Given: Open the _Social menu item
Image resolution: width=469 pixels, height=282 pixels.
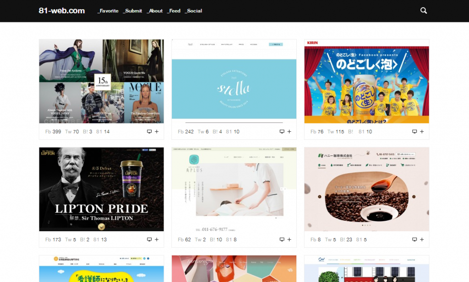Looking at the screenshot, I should (x=194, y=11).
